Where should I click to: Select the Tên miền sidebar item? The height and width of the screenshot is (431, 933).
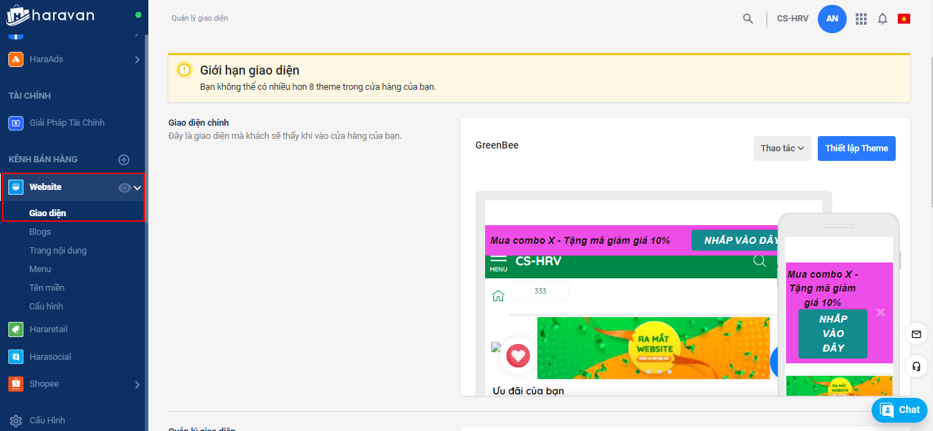(47, 288)
